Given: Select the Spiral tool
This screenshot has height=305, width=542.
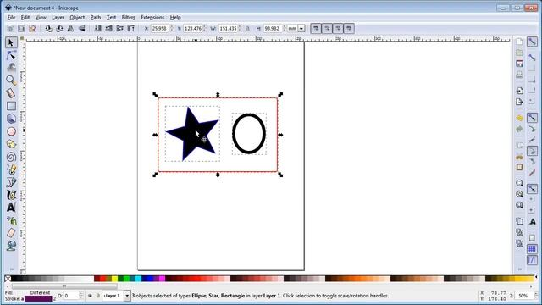Looking at the screenshot, I should click(11, 157).
